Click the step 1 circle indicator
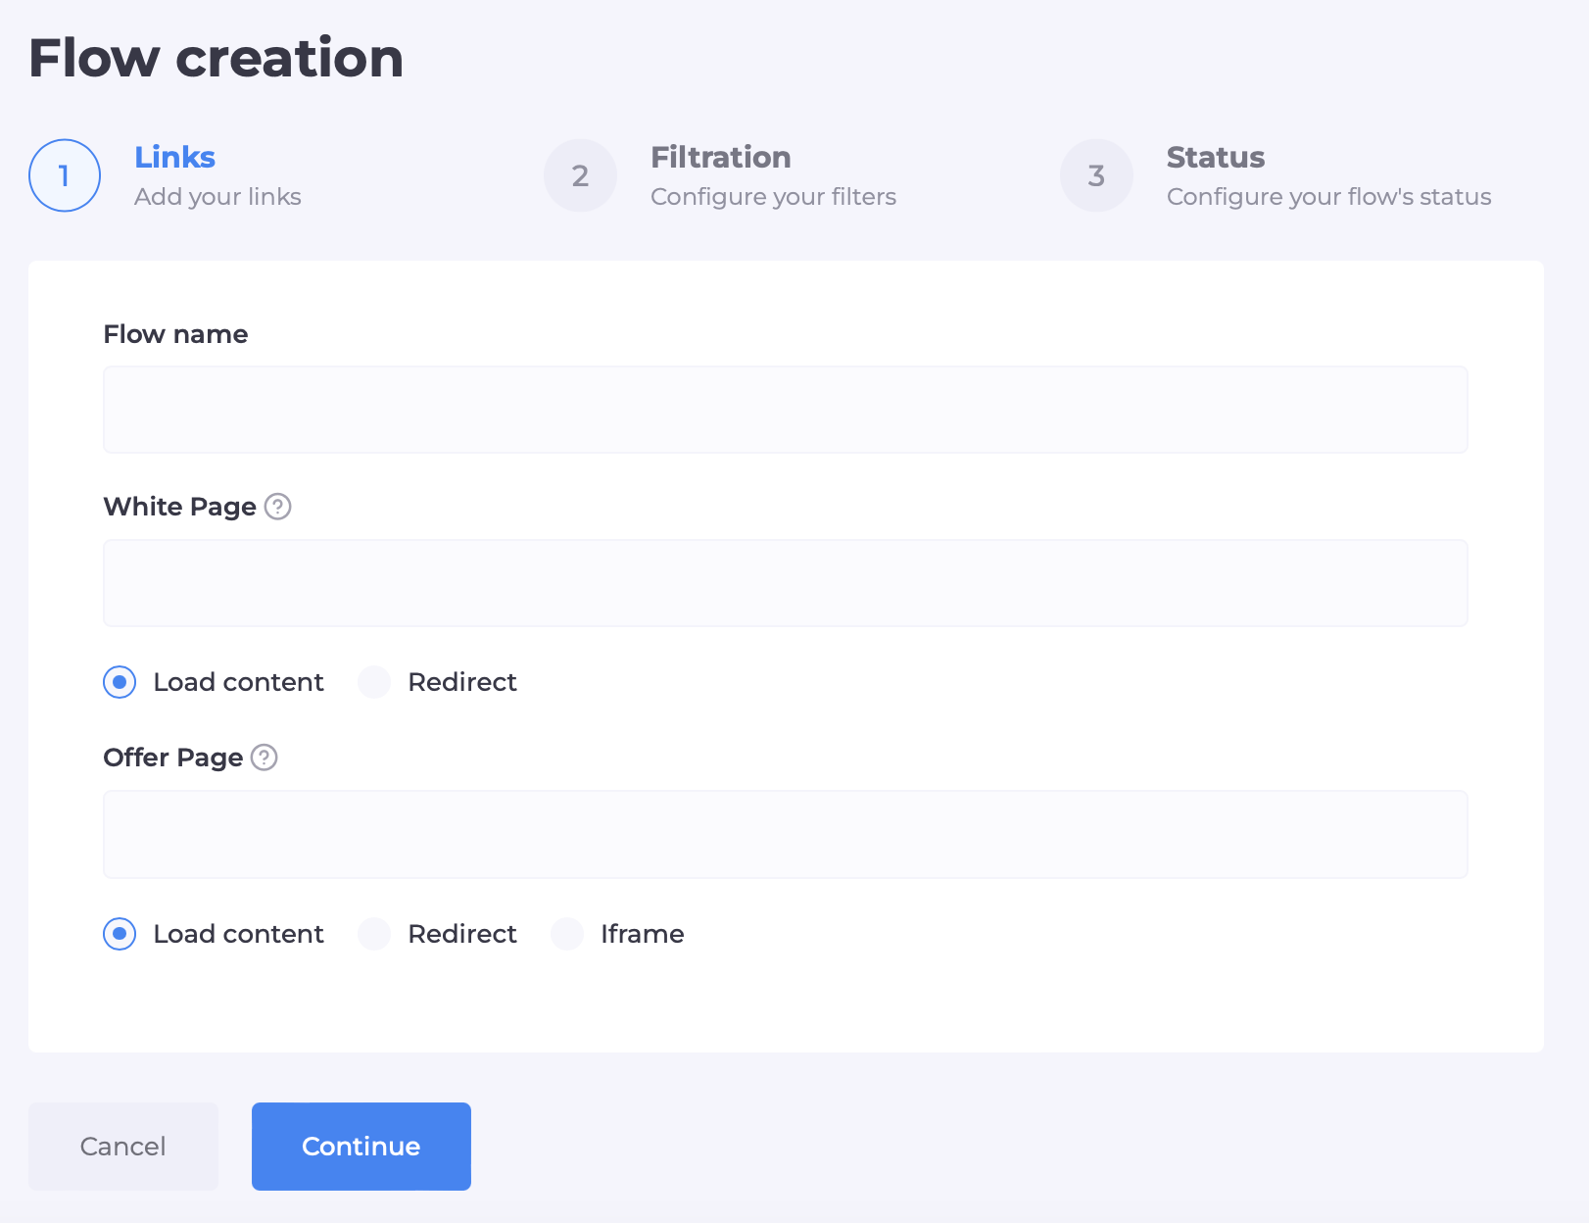This screenshot has width=1589, height=1223. (x=65, y=175)
